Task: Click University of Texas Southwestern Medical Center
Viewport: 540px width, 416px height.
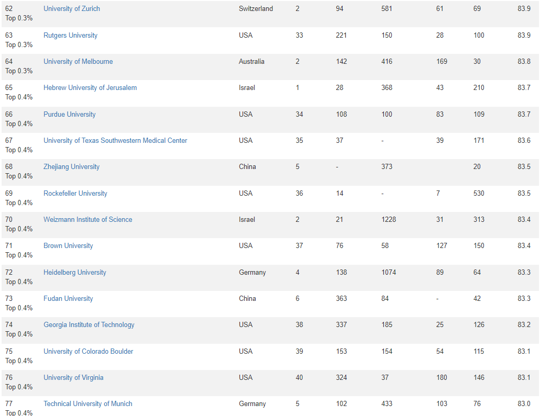Action: [115, 141]
